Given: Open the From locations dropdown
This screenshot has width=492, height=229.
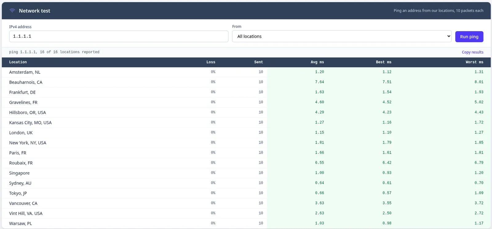Looking at the screenshot, I should pos(342,36).
